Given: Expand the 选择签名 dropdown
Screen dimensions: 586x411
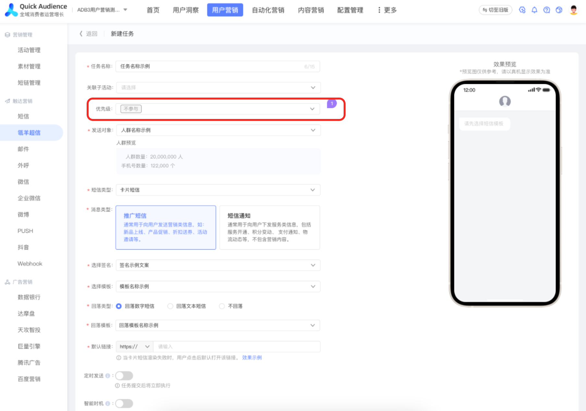Looking at the screenshot, I should [x=218, y=265].
